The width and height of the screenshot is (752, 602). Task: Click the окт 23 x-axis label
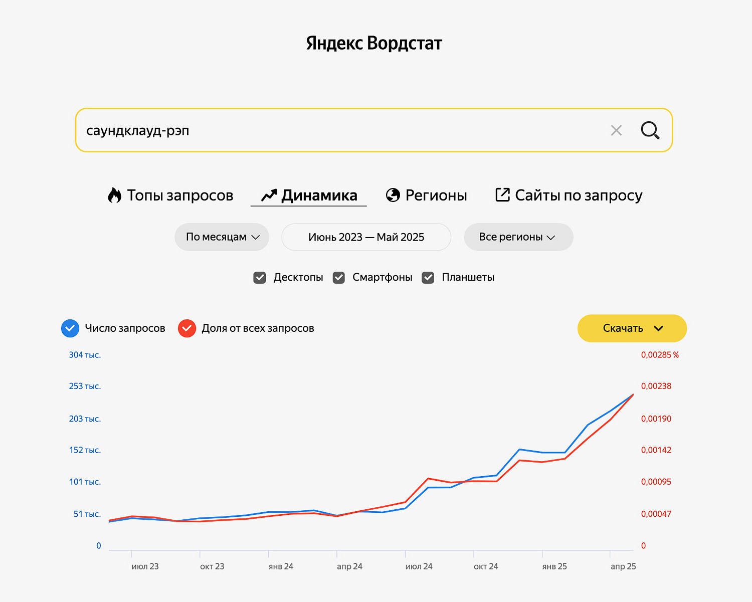(212, 566)
